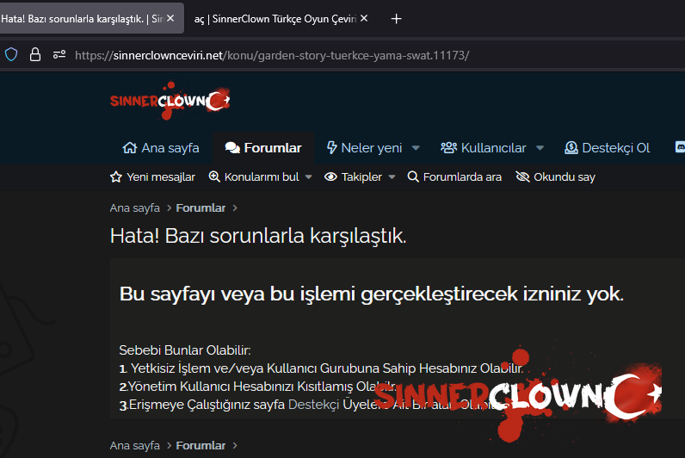Select the Forumlar navigation tab
The width and height of the screenshot is (685, 458).
coord(263,147)
